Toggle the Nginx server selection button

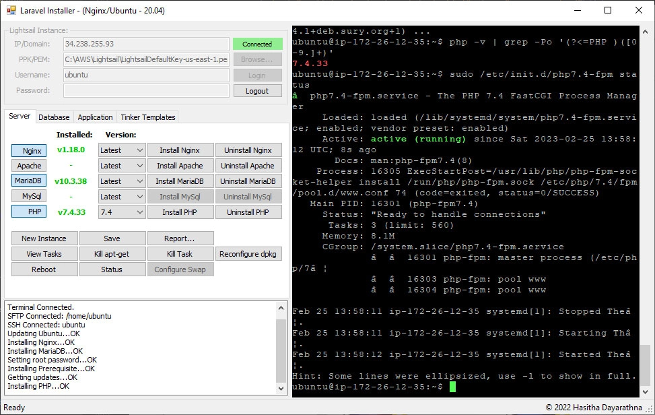point(29,150)
